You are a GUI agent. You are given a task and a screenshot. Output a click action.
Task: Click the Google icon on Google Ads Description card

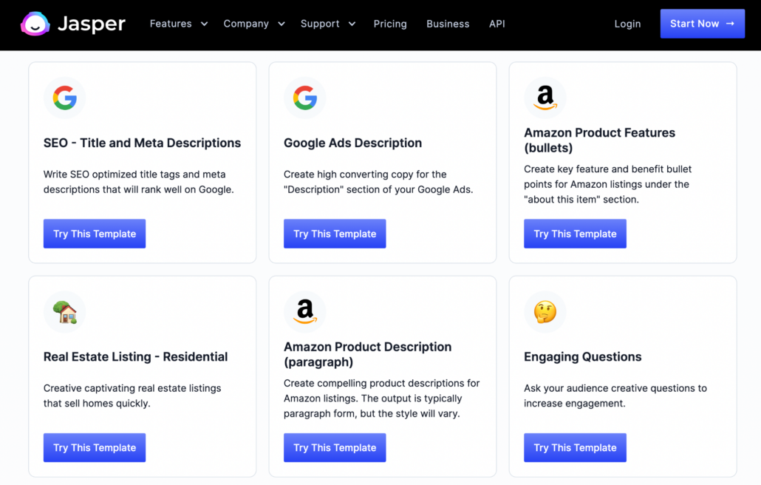pos(305,97)
